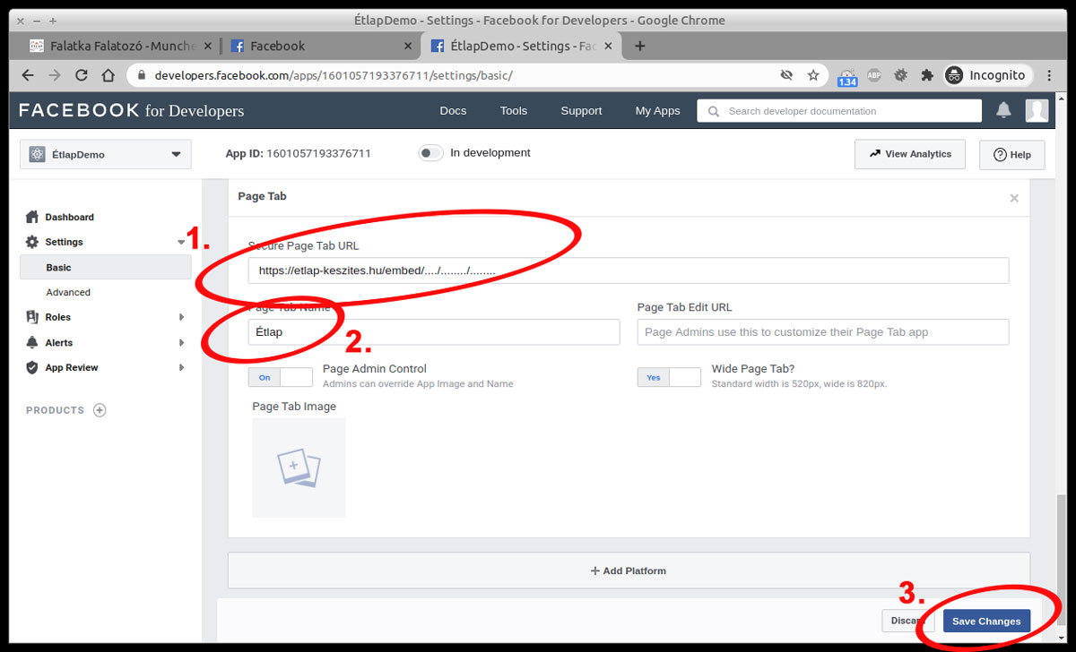Click the notifications bell icon
Viewport: 1076px width, 652px height.
pos(1003,110)
